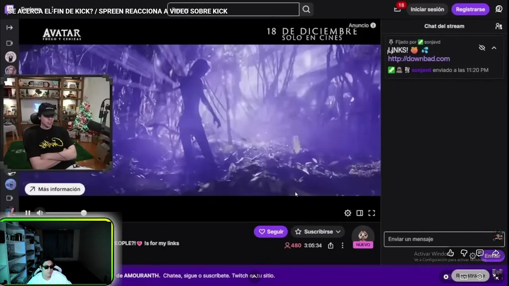
Task: Click the 3:05:34 uptime
Action: click(x=313, y=245)
